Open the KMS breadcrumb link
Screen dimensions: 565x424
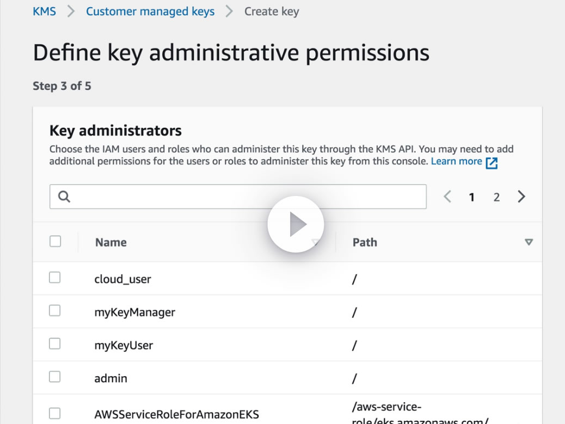tap(45, 11)
